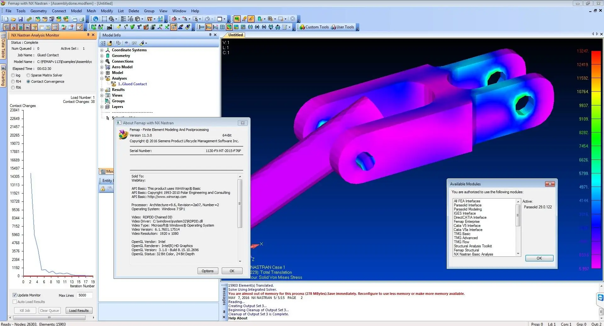Uncheck the Update Monitor checkbox

(14, 295)
